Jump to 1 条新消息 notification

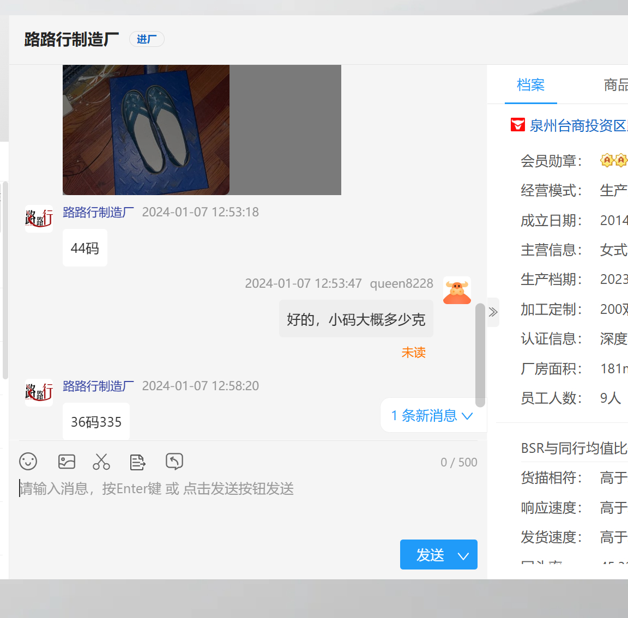(x=432, y=416)
